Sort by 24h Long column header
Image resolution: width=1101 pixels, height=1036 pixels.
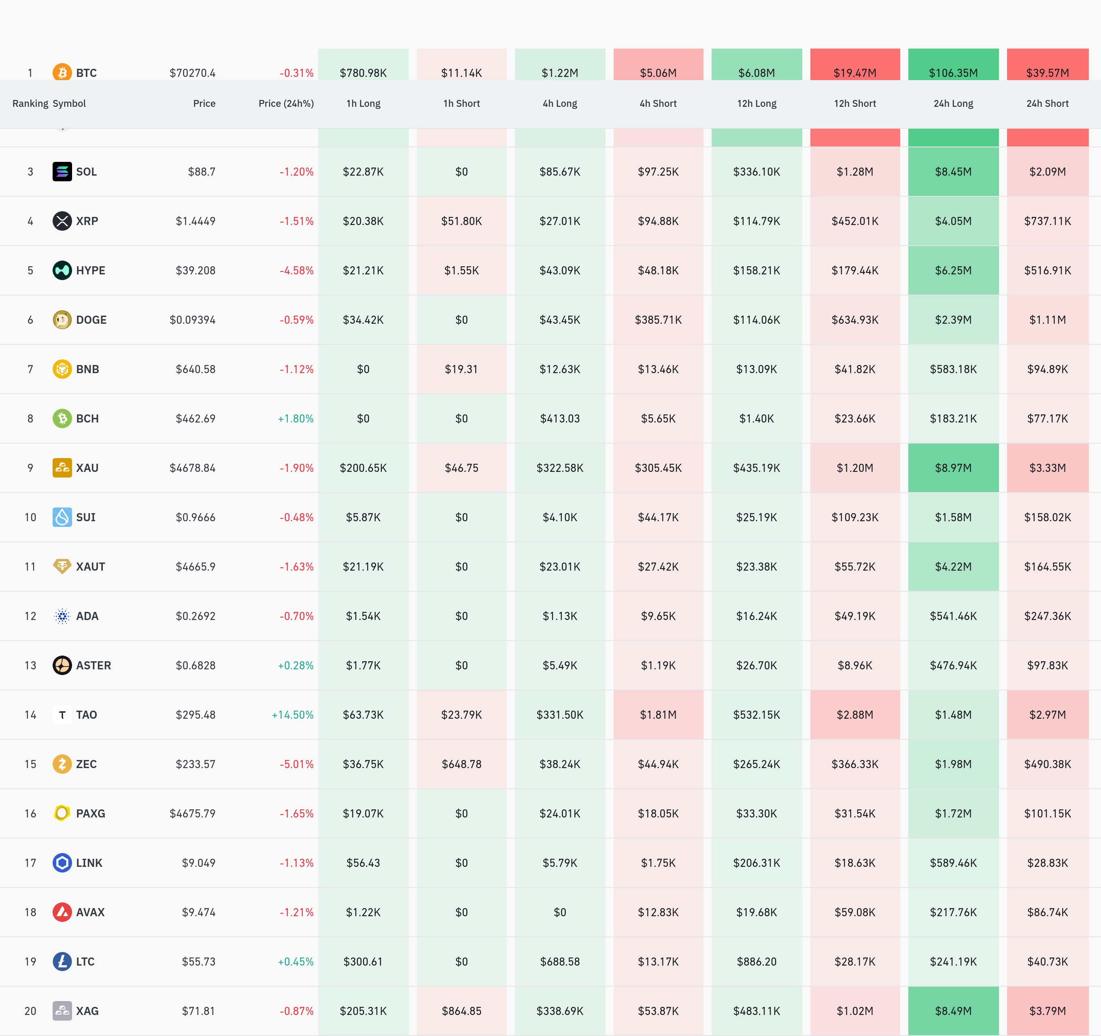(x=953, y=104)
